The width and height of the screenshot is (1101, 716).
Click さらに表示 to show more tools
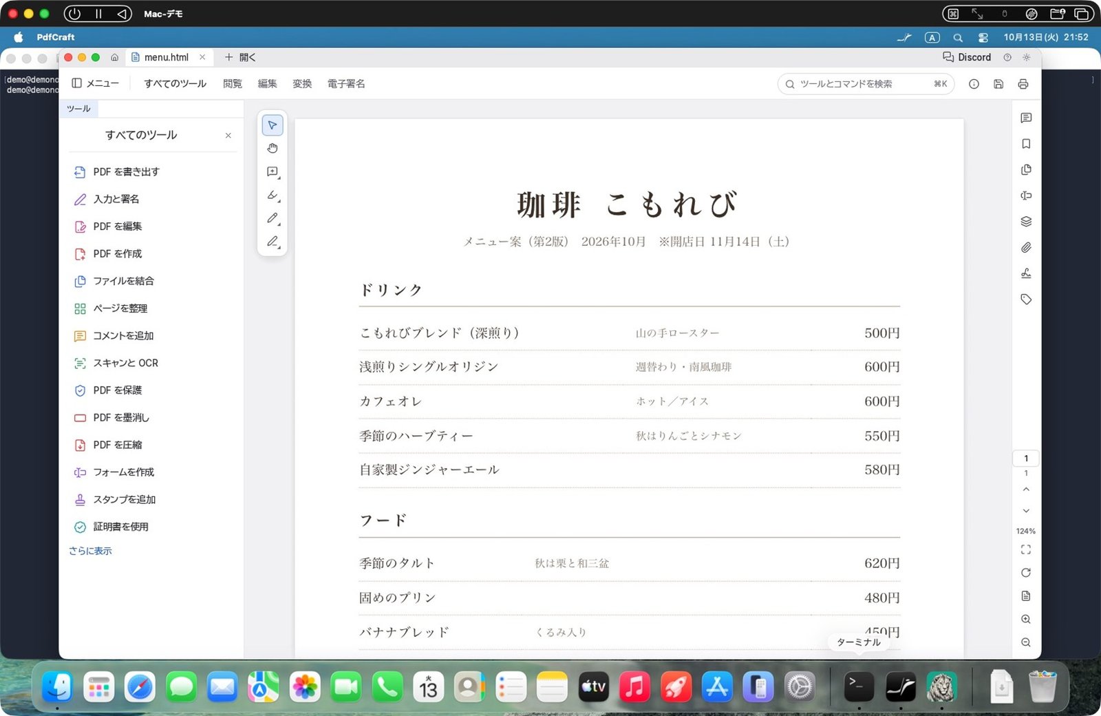pyautogui.click(x=90, y=551)
